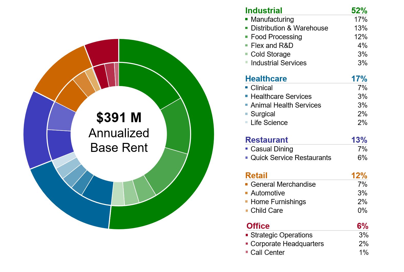The width and height of the screenshot is (404, 272).
Task: Click the 1% value next to Call Center
Action: point(364,253)
